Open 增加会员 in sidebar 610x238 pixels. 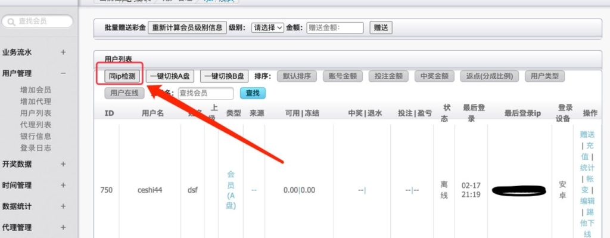(x=36, y=90)
